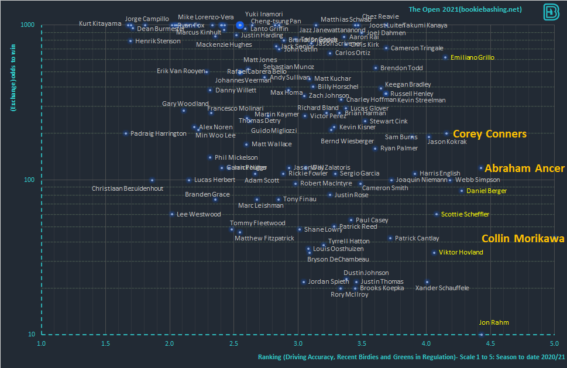Select the "Shane Lowry" label

323,229
